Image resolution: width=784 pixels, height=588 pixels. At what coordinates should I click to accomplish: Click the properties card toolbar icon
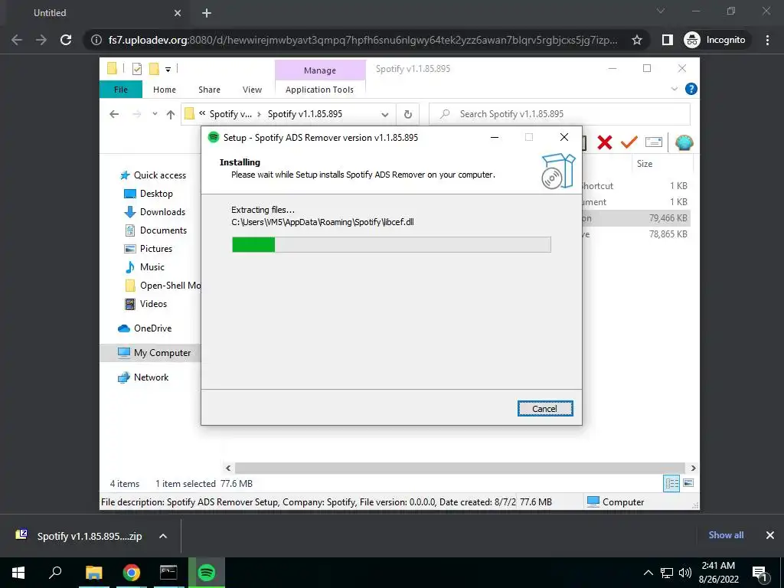(654, 142)
